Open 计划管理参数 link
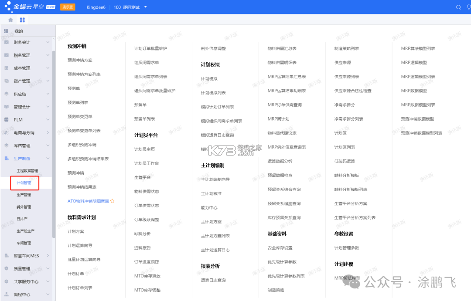Screen dimensions: 471x301 pos(347,247)
